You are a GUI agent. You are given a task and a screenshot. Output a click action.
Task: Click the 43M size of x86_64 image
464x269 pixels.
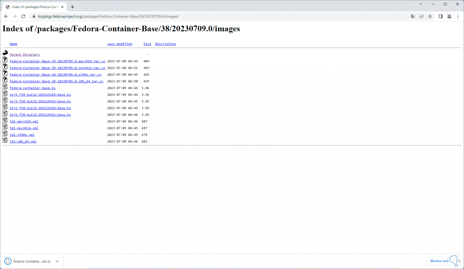[x=146, y=82]
